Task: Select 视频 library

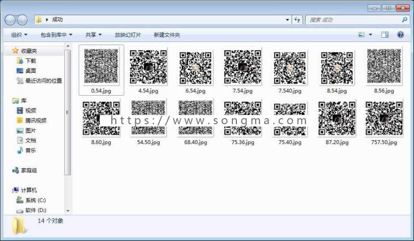Action: (31, 110)
